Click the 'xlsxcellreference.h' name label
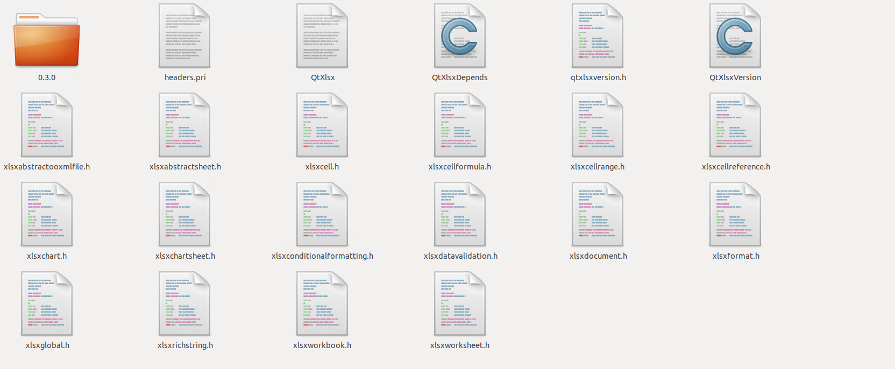Viewport: 895px width, 369px height. coord(736,167)
